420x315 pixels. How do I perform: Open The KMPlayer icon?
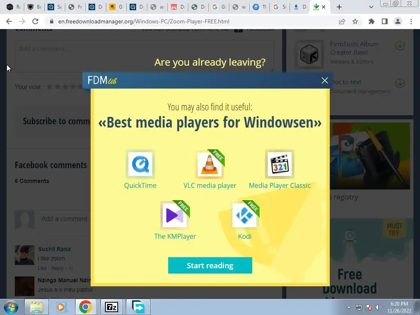click(175, 215)
